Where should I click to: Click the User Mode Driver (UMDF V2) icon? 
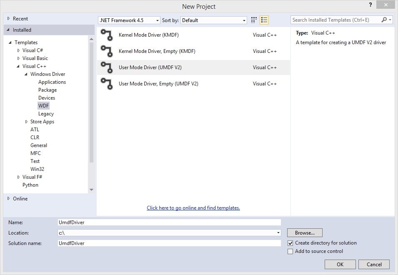[107, 67]
